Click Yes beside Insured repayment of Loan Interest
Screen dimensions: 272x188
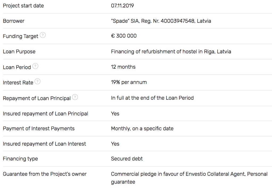click(115, 144)
